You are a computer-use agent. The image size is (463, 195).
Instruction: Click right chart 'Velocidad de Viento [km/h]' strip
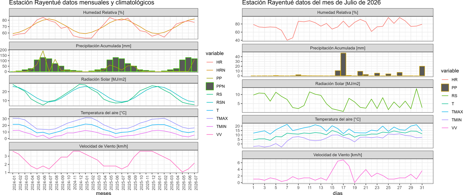tap(338, 155)
